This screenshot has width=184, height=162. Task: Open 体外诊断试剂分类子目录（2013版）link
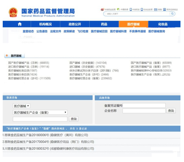click(94, 71)
